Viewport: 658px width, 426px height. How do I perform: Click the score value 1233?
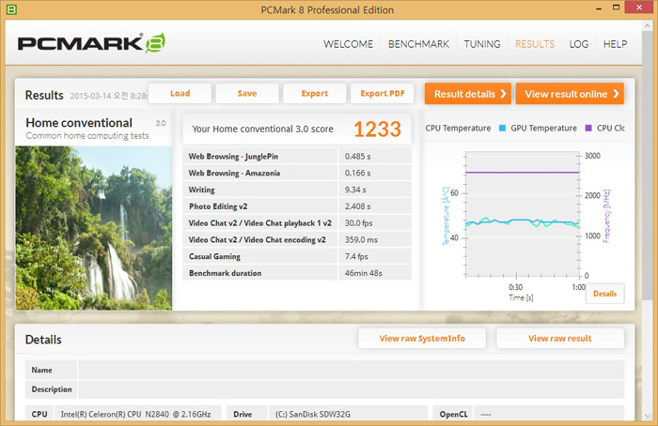pos(377,129)
